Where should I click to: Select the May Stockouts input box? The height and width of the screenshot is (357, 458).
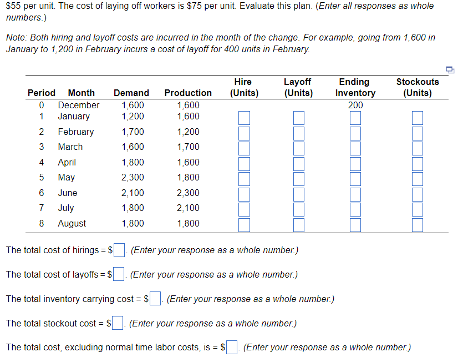417,178
